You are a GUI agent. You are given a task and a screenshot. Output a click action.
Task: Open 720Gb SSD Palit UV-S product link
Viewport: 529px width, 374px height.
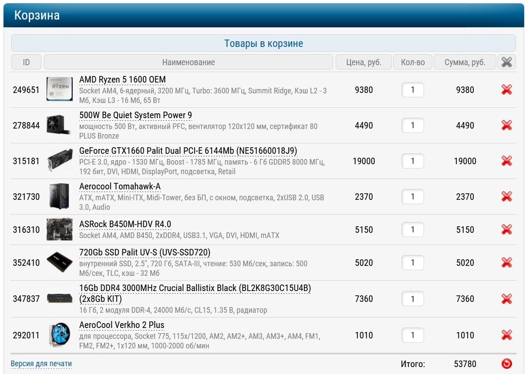point(145,253)
